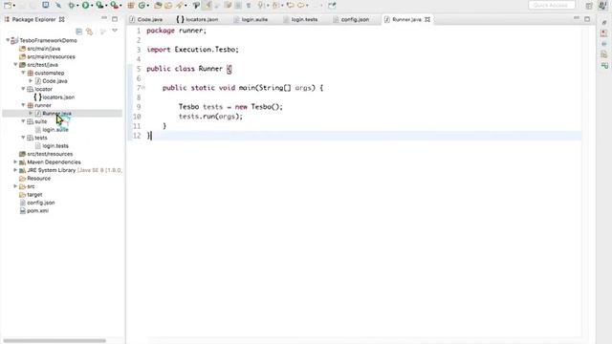This screenshot has width=612, height=344.
Task: Expand the Runner.java tree node
Action: 31,113
